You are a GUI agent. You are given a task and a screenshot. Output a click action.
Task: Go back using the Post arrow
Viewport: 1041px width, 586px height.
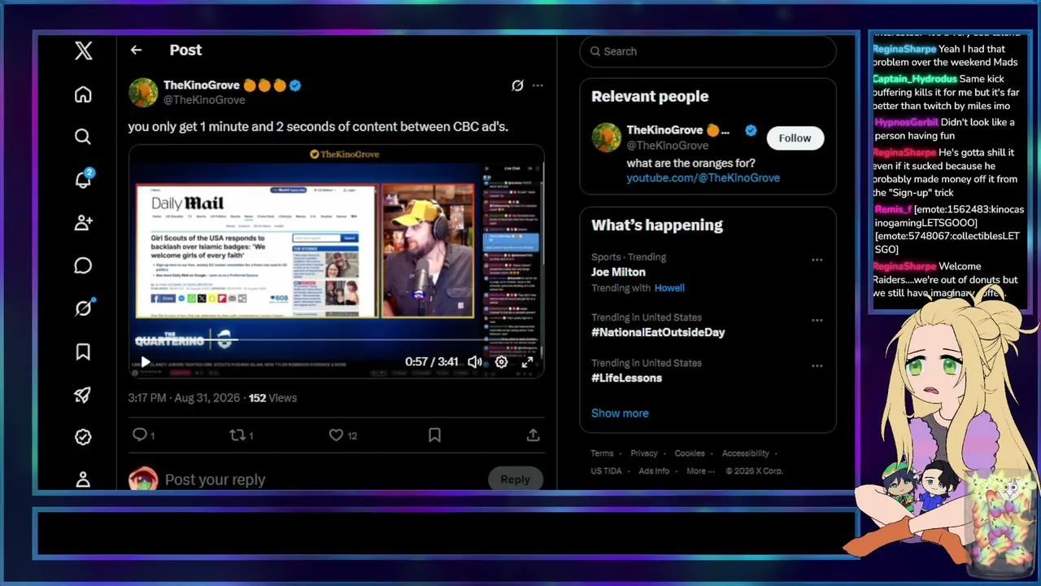point(136,50)
